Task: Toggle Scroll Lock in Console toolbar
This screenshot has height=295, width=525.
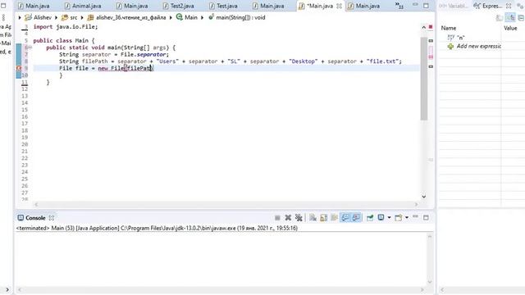Action: [x=323, y=218]
